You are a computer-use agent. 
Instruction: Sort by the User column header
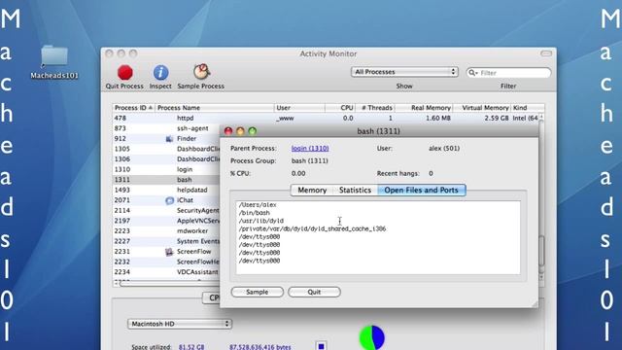pyautogui.click(x=299, y=108)
